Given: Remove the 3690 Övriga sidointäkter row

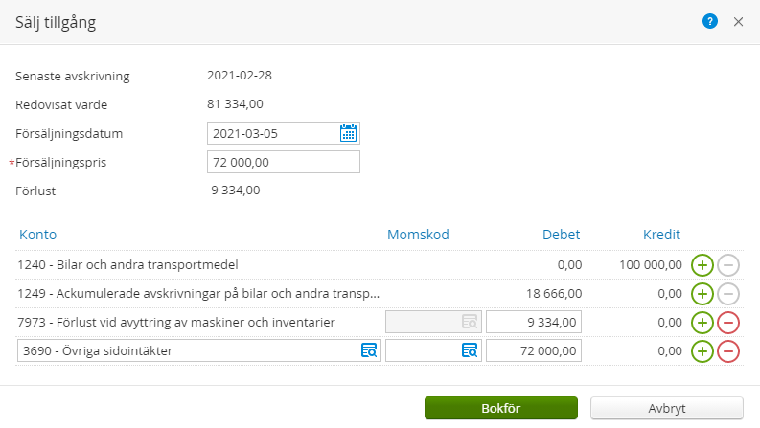Looking at the screenshot, I should [727, 351].
